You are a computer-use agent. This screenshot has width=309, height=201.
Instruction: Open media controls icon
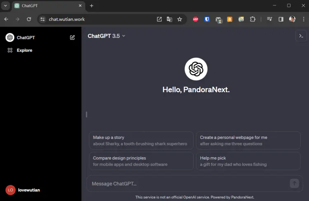click(269, 19)
